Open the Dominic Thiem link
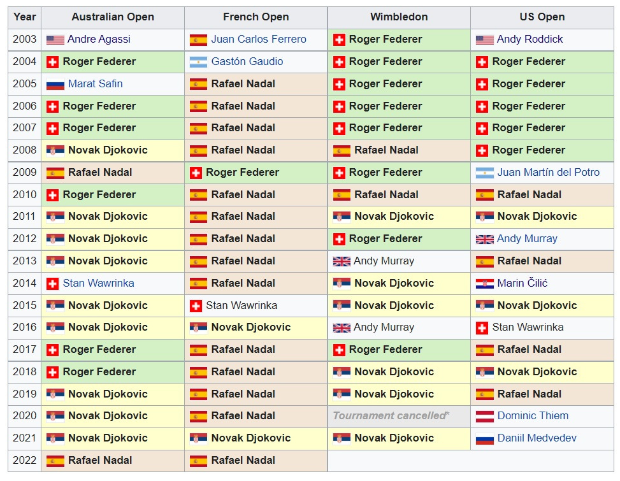Screen dimensions: 620x481 coord(533,415)
